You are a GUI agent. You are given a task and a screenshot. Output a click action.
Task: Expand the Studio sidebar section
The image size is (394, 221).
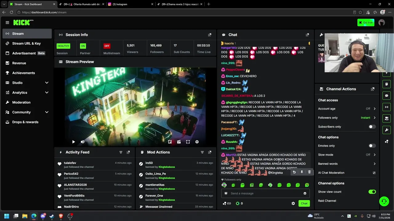click(27, 83)
